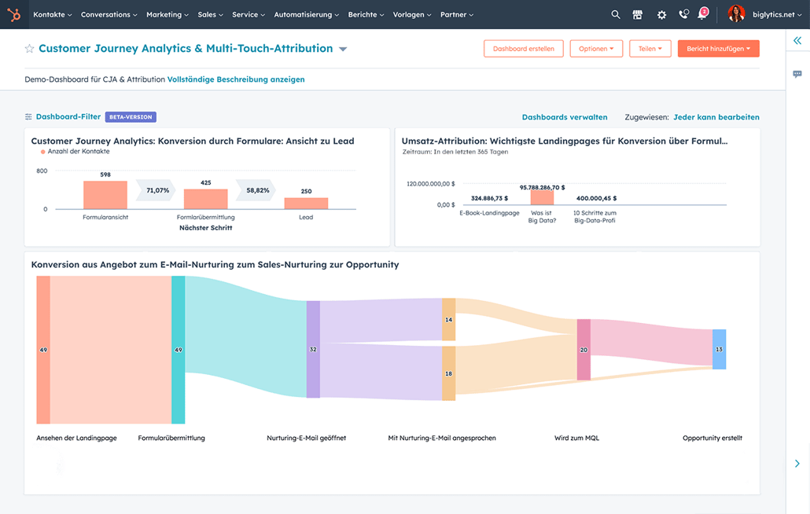The width and height of the screenshot is (810, 514).
Task: Click the Dashboard-Filter icon
Action: tap(27, 116)
